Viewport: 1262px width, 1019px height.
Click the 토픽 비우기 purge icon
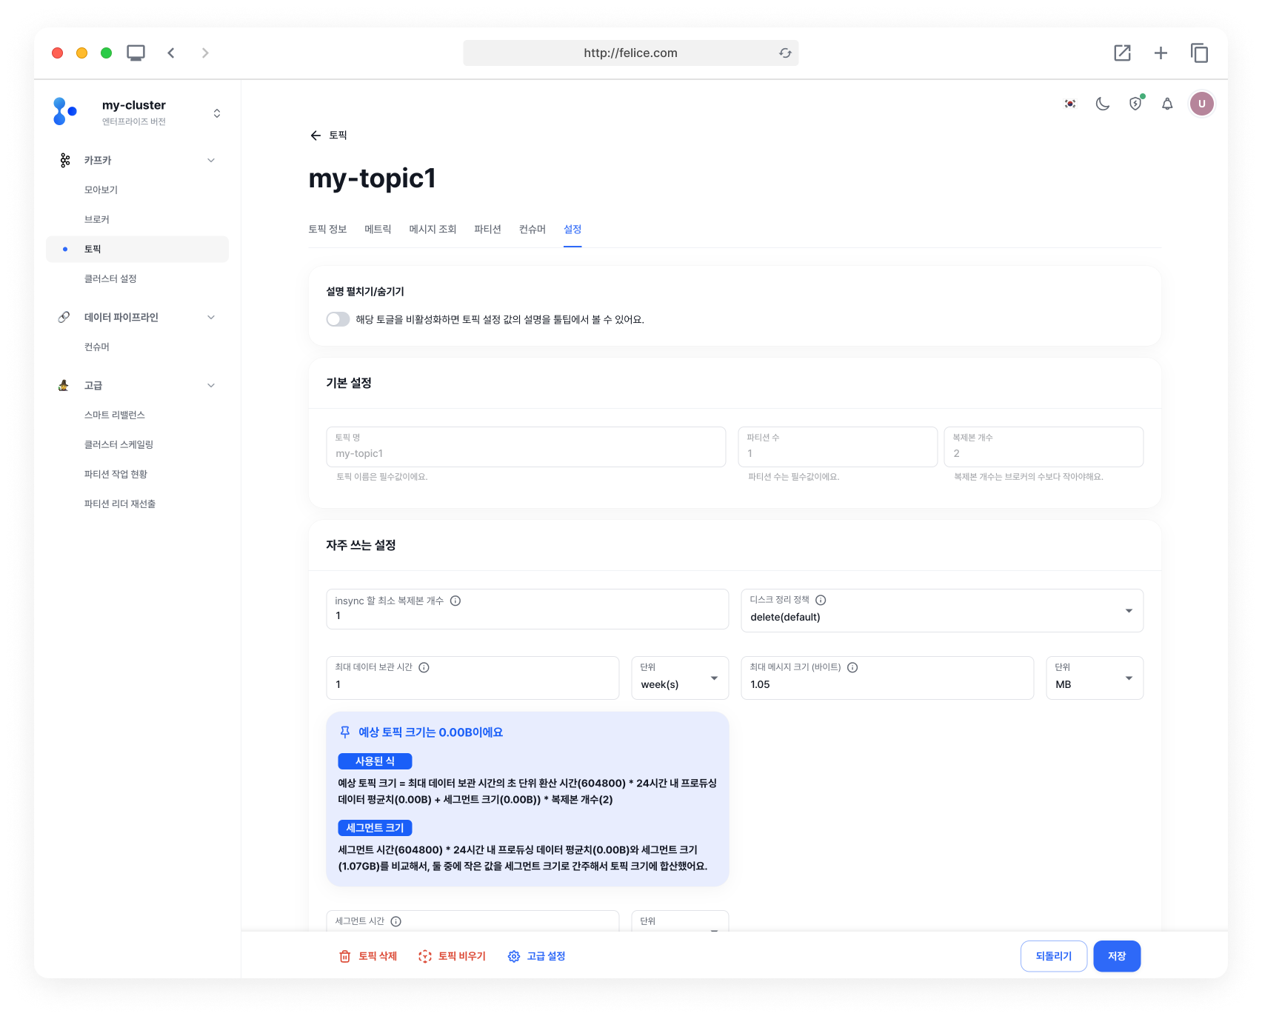[x=424, y=957]
